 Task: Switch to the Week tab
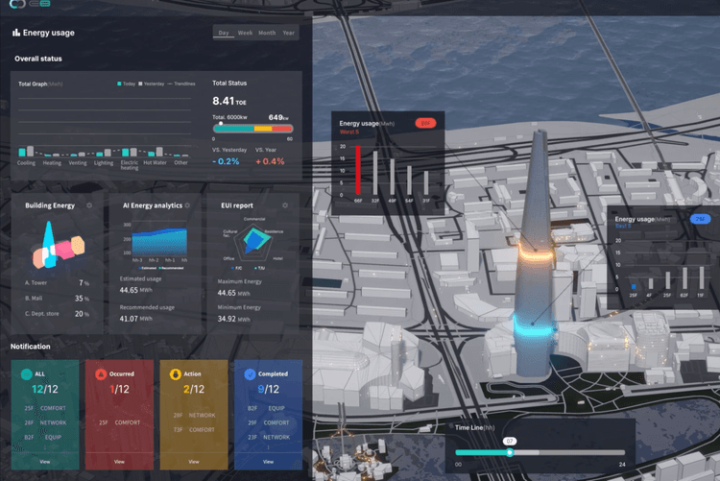pos(245,33)
